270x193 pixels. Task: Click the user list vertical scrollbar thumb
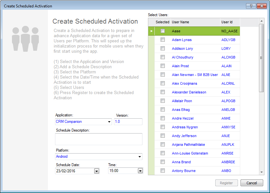pos(262,58)
